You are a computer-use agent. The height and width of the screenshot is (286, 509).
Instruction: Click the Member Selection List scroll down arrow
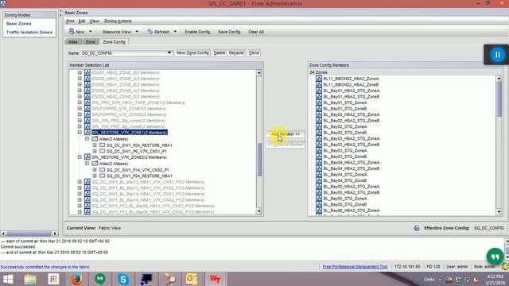(x=258, y=211)
